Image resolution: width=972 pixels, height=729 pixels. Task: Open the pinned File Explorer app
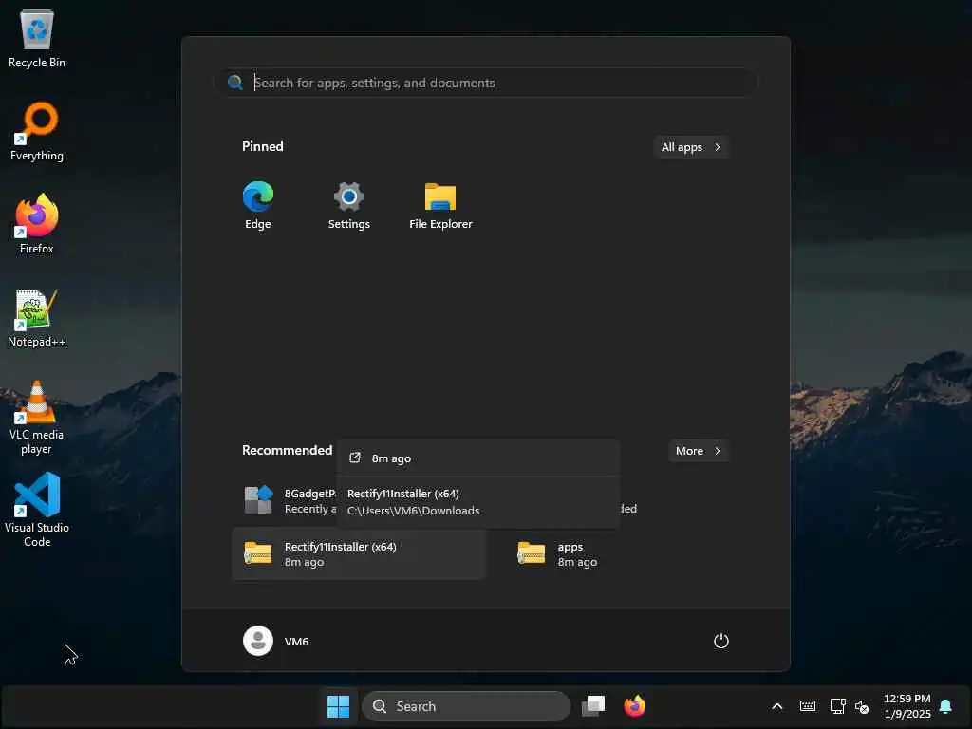click(x=440, y=205)
